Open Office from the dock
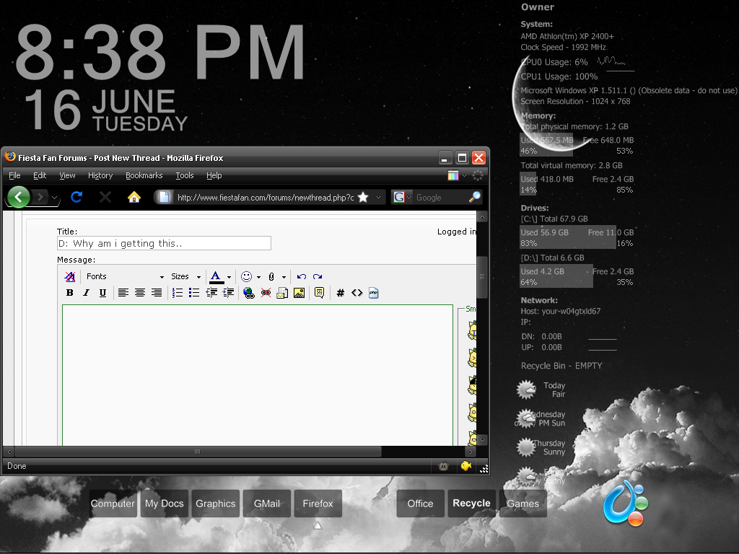 [x=421, y=504]
